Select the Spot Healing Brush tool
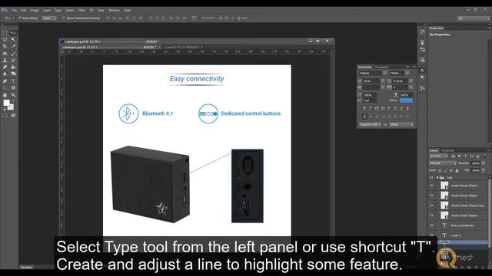This screenshot has height=276, width=492. point(5,54)
